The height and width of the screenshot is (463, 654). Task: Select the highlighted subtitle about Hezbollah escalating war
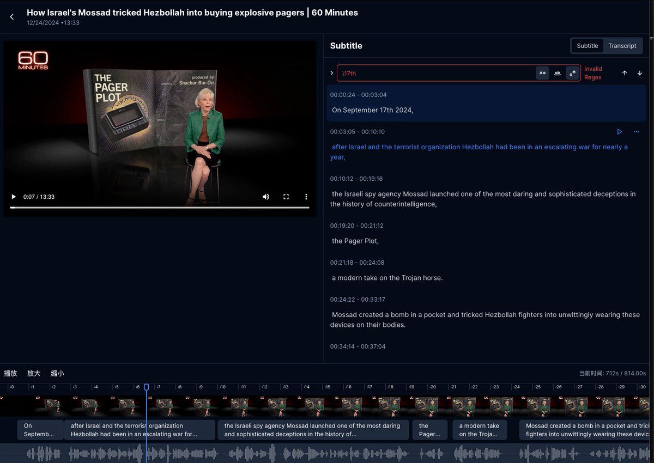click(479, 152)
